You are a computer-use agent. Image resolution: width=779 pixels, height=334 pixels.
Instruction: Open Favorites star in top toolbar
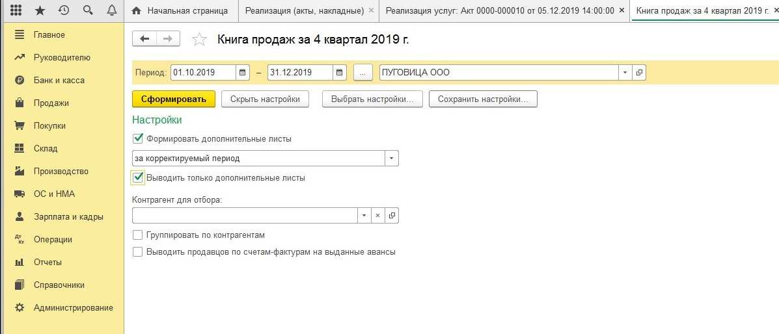(x=40, y=11)
